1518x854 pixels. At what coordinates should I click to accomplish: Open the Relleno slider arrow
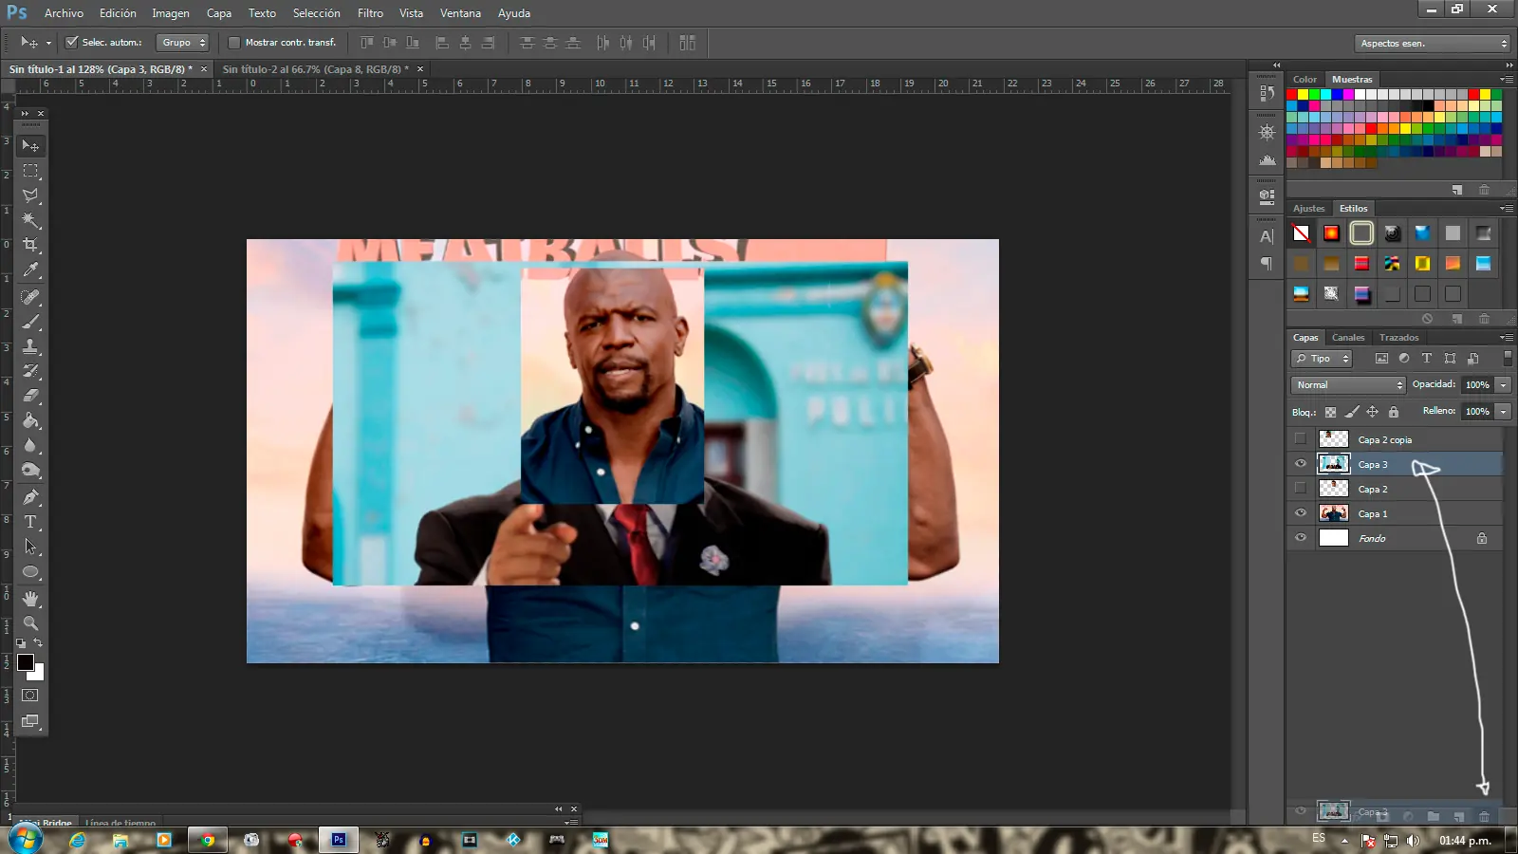[1503, 412]
